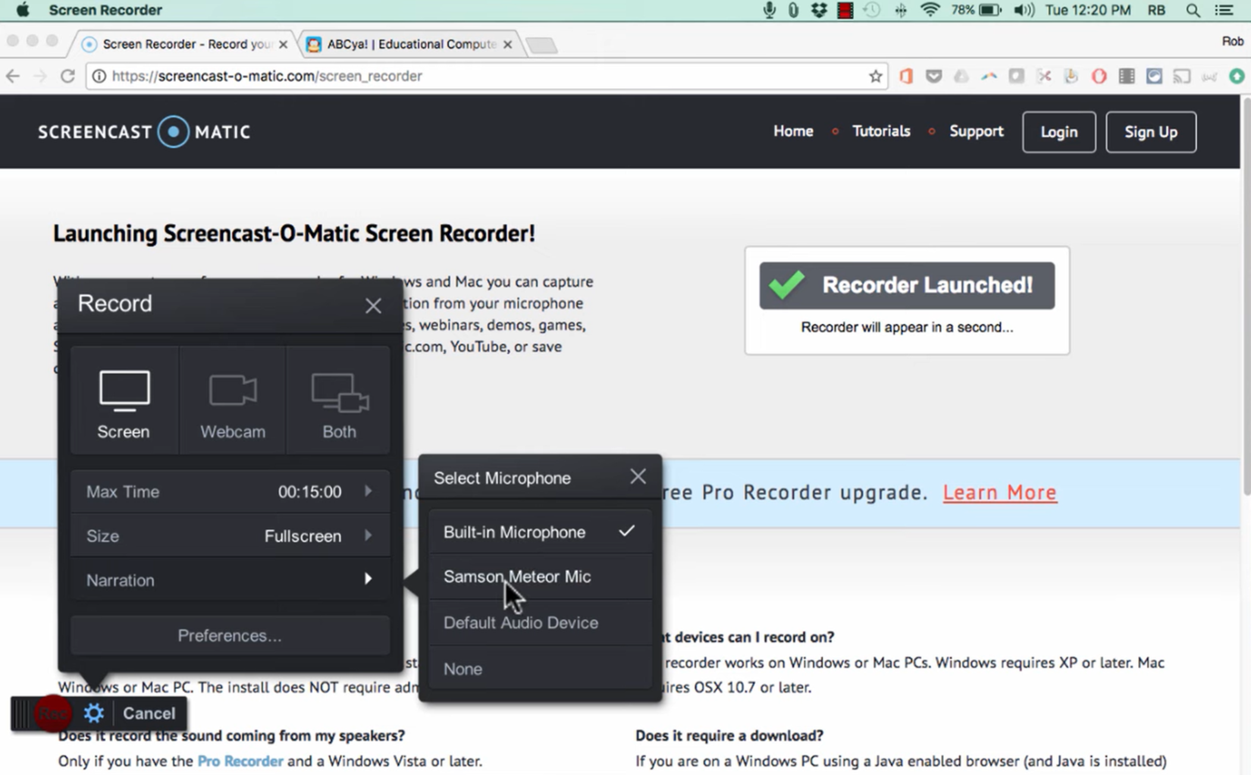Open the Learn More link
Screen dimensions: 1251x775
[1000, 492]
